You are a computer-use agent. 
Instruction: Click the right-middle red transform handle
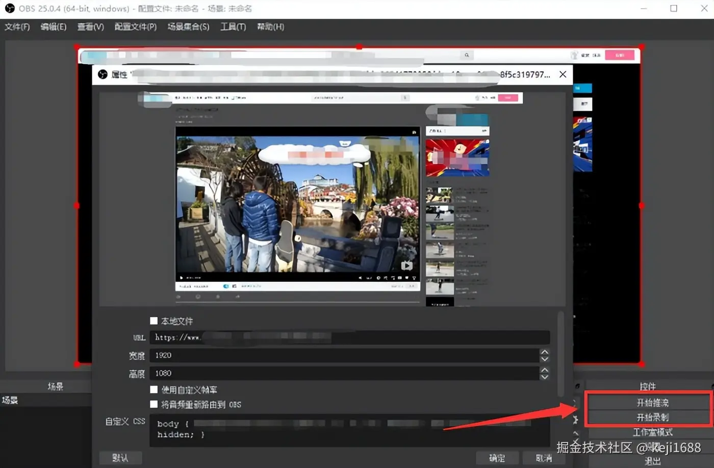pyautogui.click(x=642, y=206)
